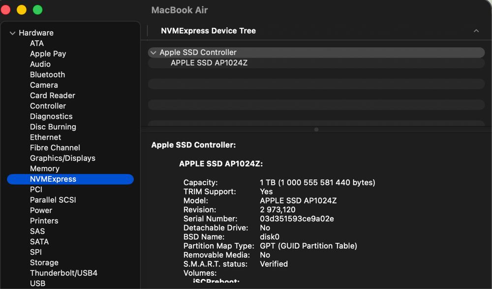The height and width of the screenshot is (289, 492).
Task: Collapse the Hardware section chevron
Action: [x=13, y=33]
